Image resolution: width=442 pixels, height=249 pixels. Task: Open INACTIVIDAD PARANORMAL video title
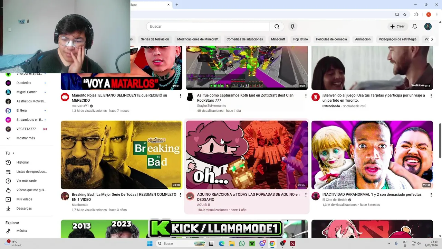tap(372, 194)
